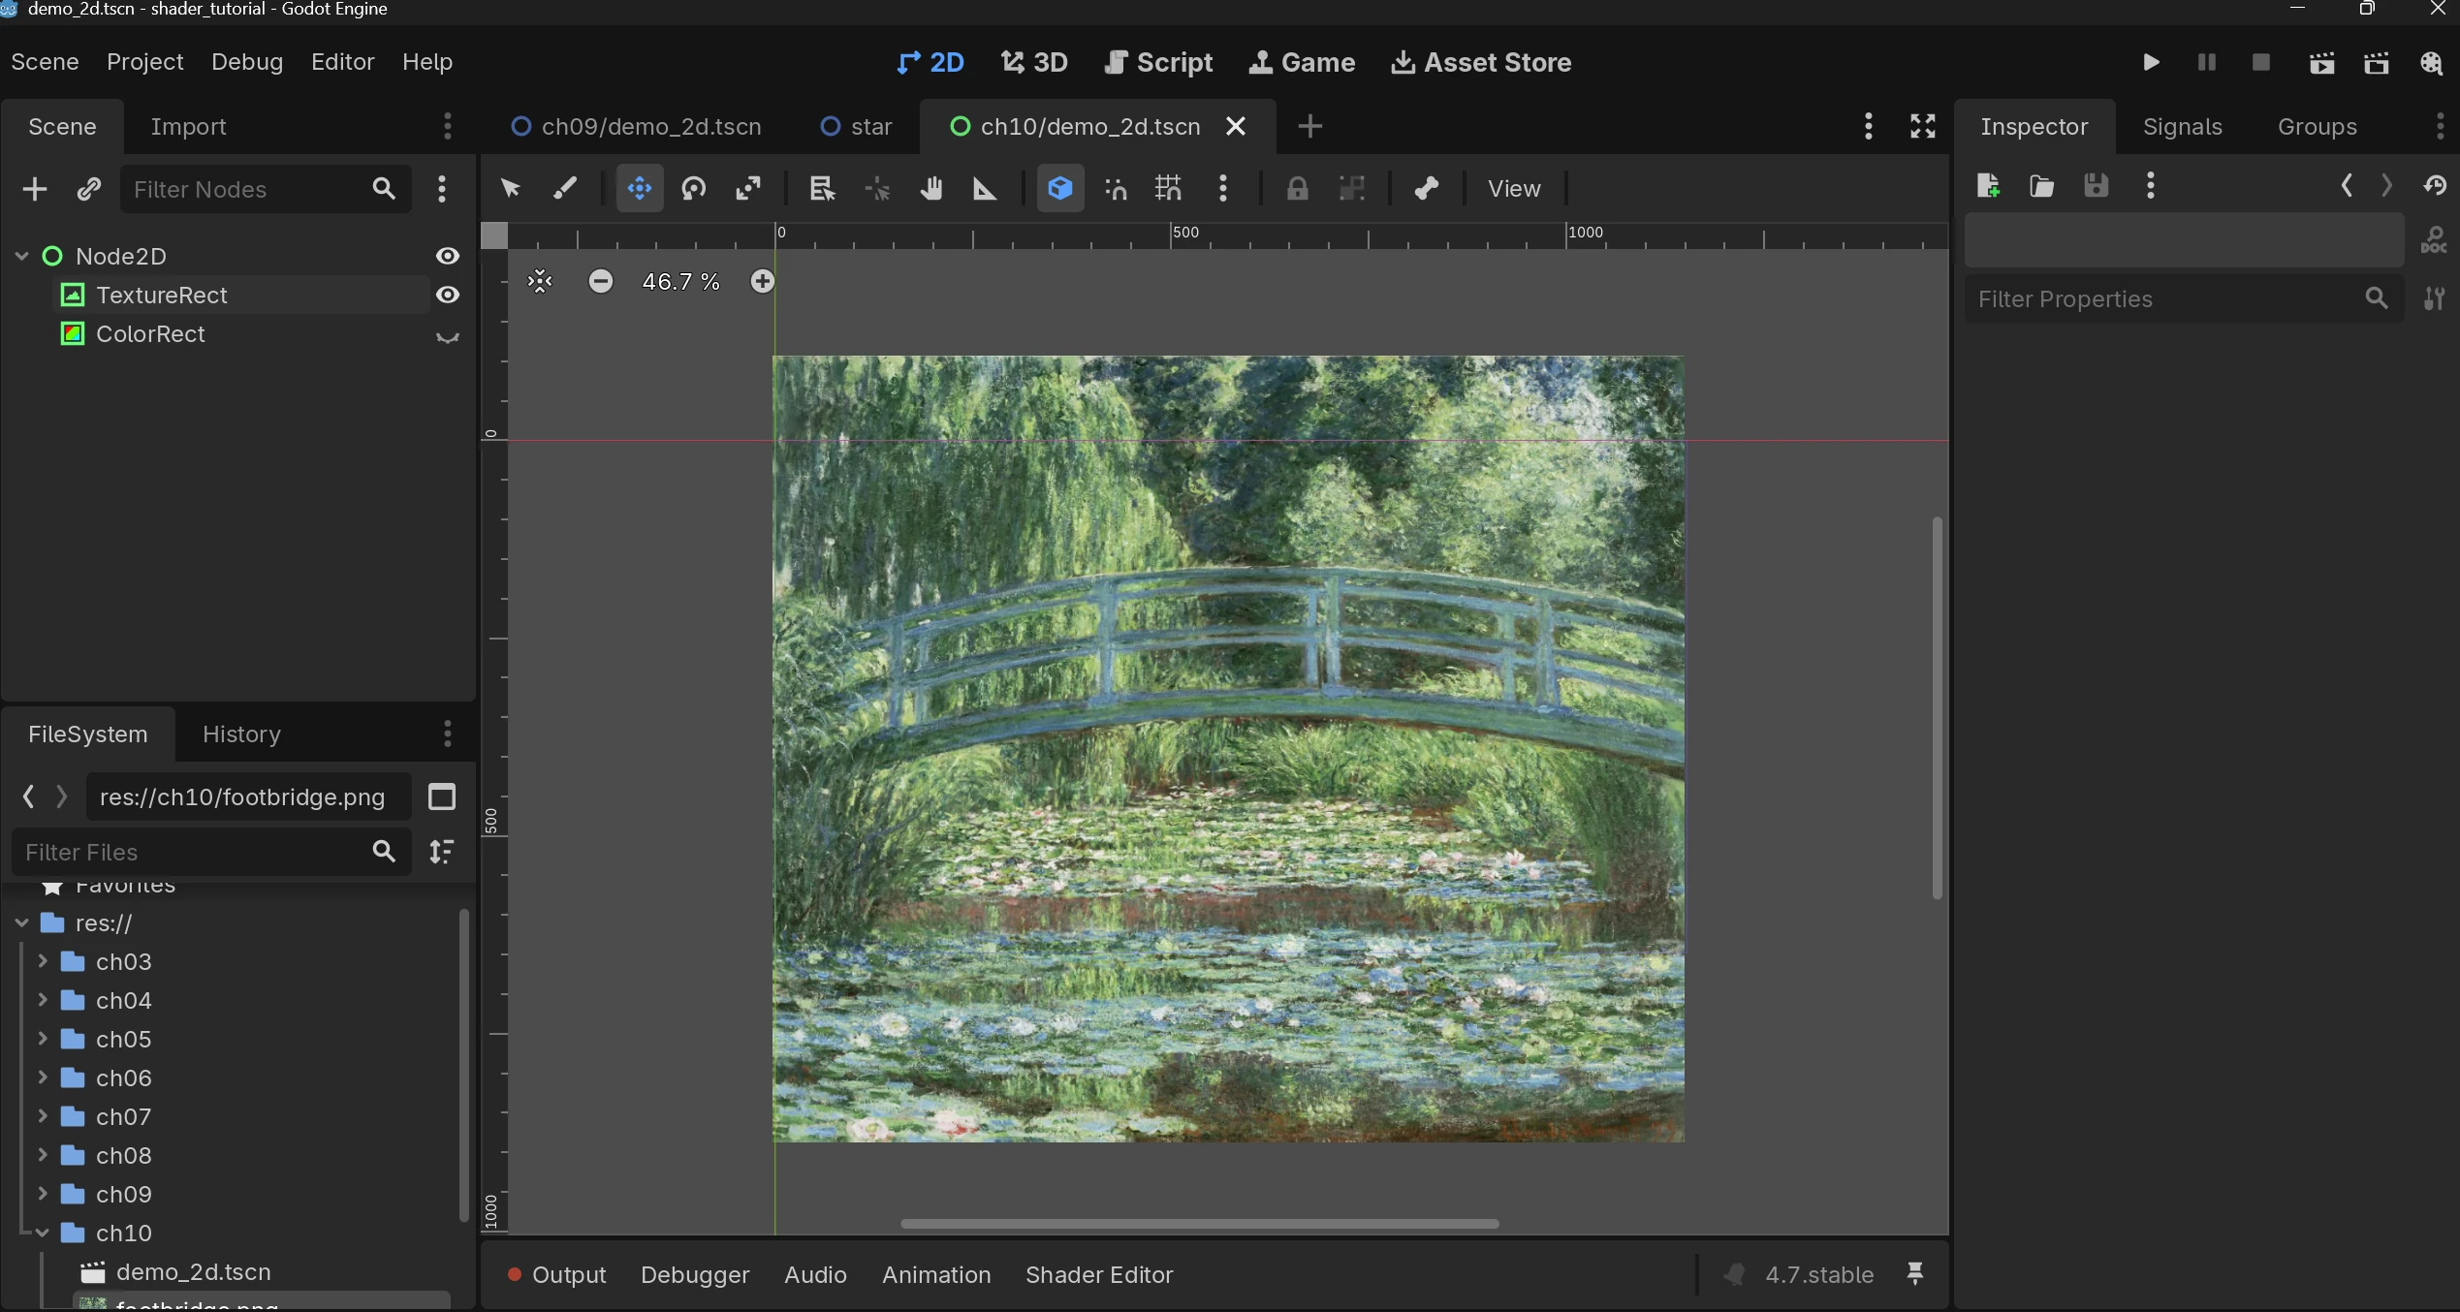Collapse the Node2D tree node
This screenshot has width=2460, height=1312.
click(x=22, y=256)
